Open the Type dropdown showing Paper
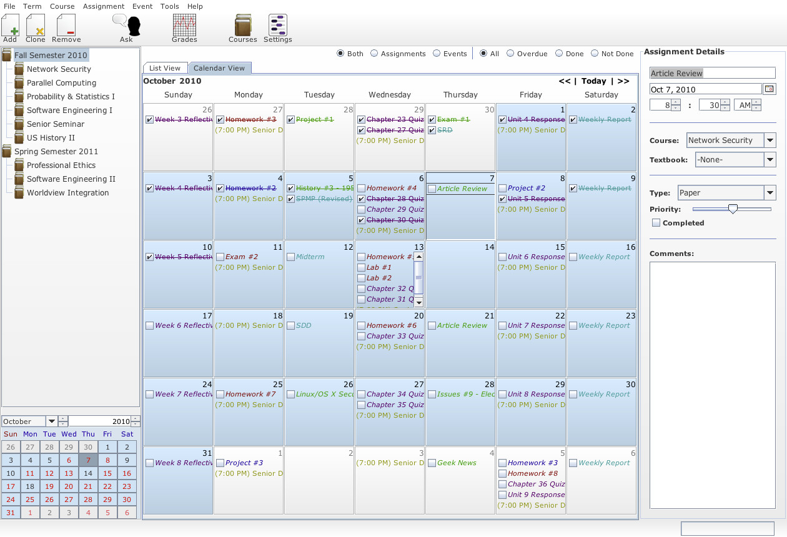This screenshot has height=537, width=787. (x=770, y=193)
